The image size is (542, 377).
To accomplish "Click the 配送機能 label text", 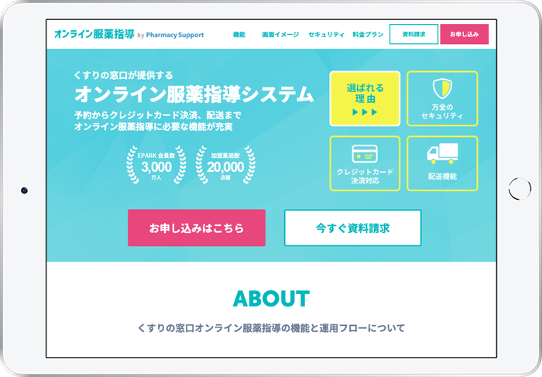I will point(442,177).
